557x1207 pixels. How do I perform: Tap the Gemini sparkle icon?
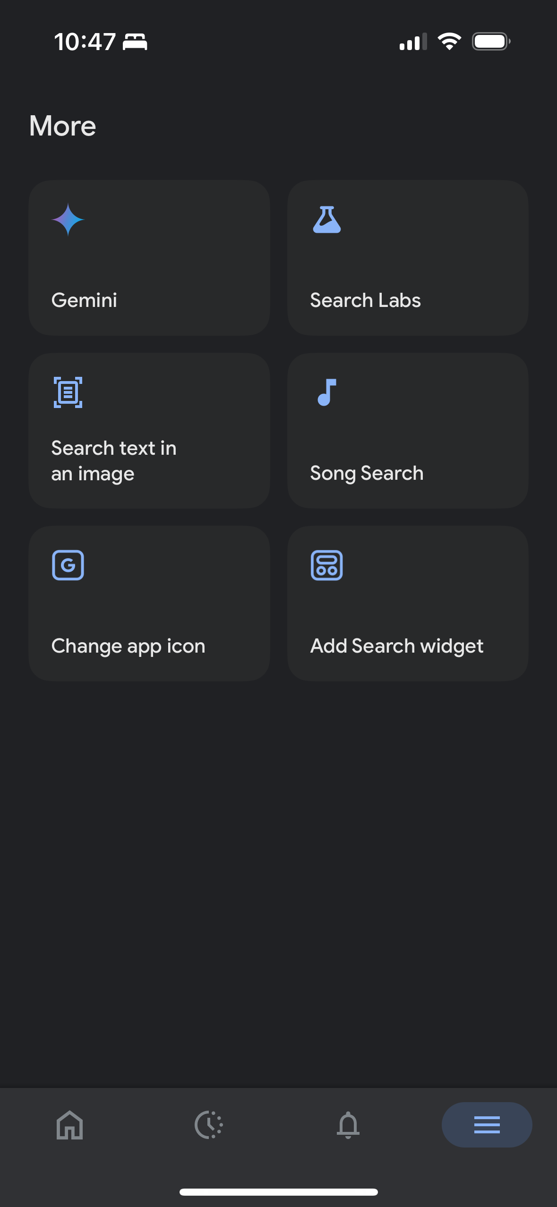[68, 220]
